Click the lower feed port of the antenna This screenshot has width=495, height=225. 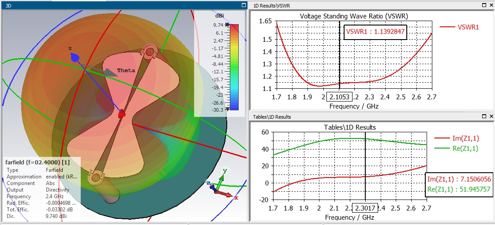(97, 178)
